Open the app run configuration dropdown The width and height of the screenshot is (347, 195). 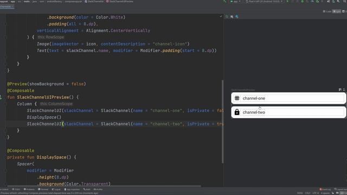click(x=235, y=2)
